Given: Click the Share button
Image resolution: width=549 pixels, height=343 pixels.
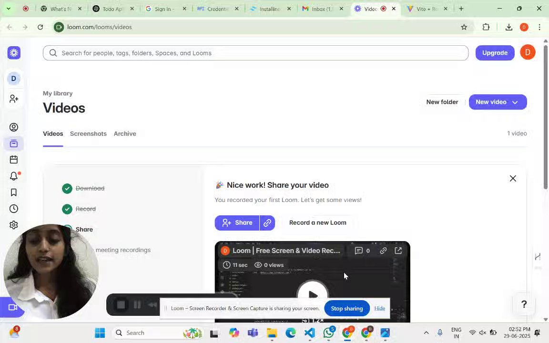Looking at the screenshot, I should [x=237, y=223].
